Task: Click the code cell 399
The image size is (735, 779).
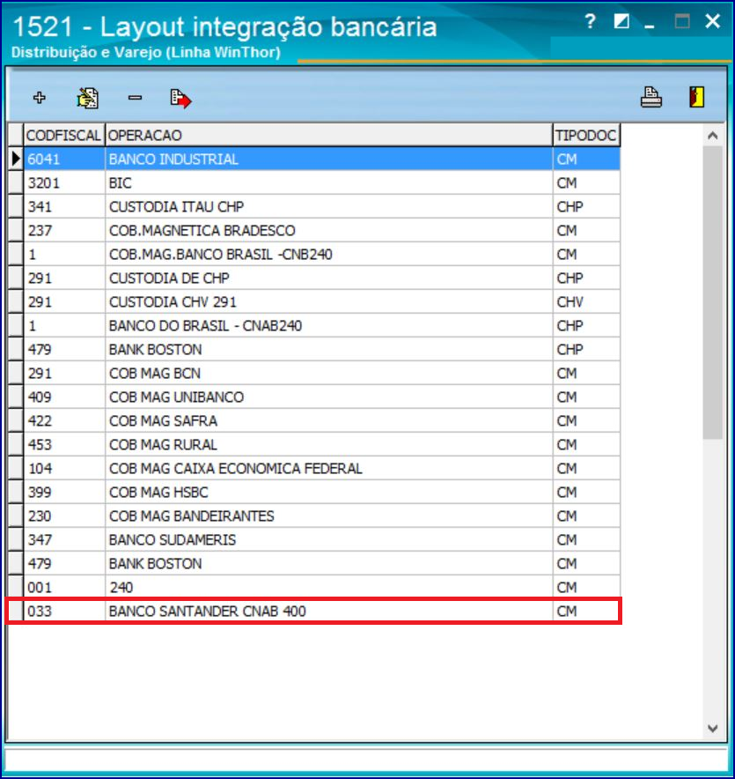Action: click(64, 493)
